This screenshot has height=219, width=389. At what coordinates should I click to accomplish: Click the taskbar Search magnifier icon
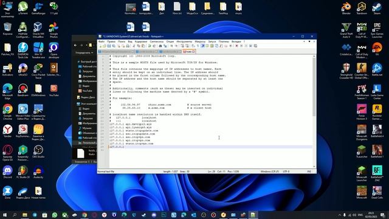click(15, 215)
